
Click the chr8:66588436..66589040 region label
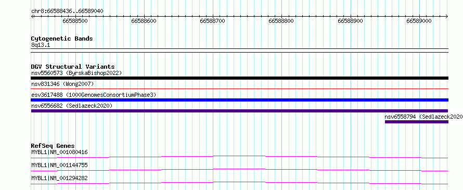coord(67,11)
